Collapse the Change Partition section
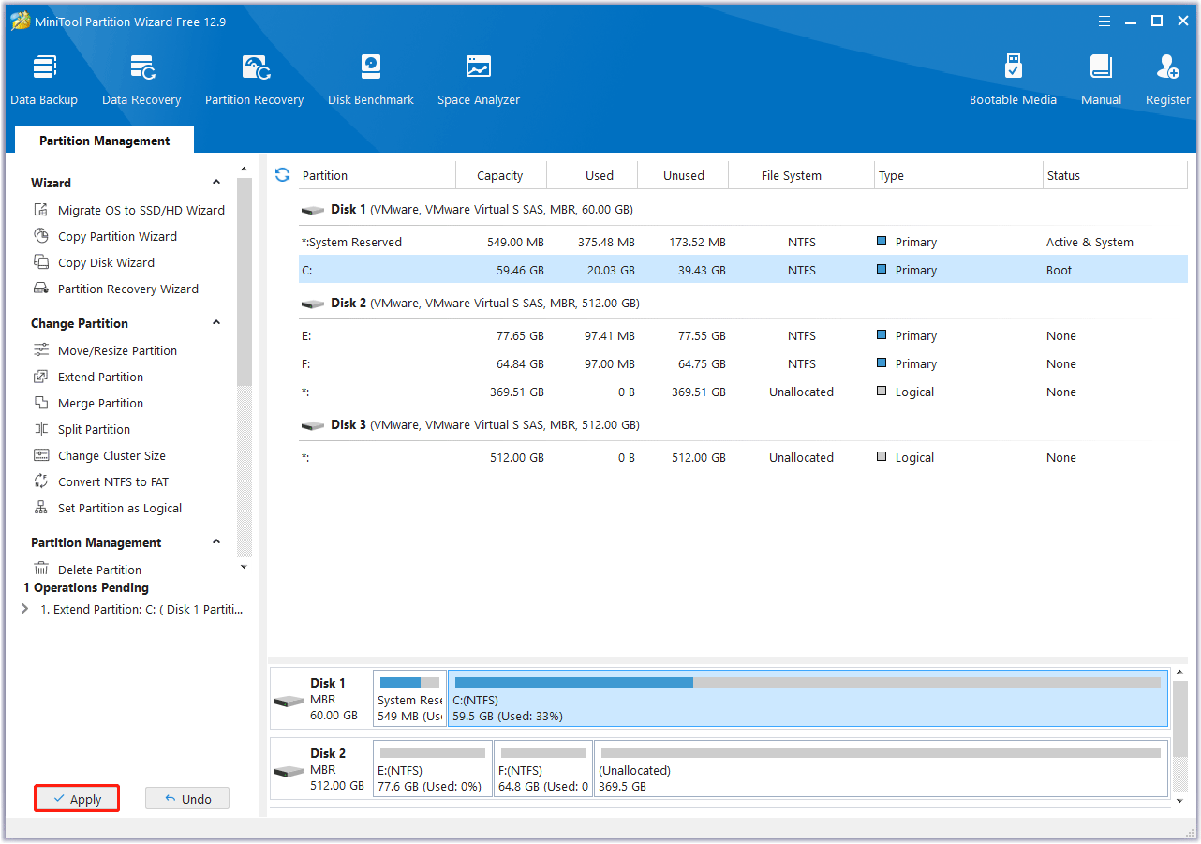 (x=216, y=323)
